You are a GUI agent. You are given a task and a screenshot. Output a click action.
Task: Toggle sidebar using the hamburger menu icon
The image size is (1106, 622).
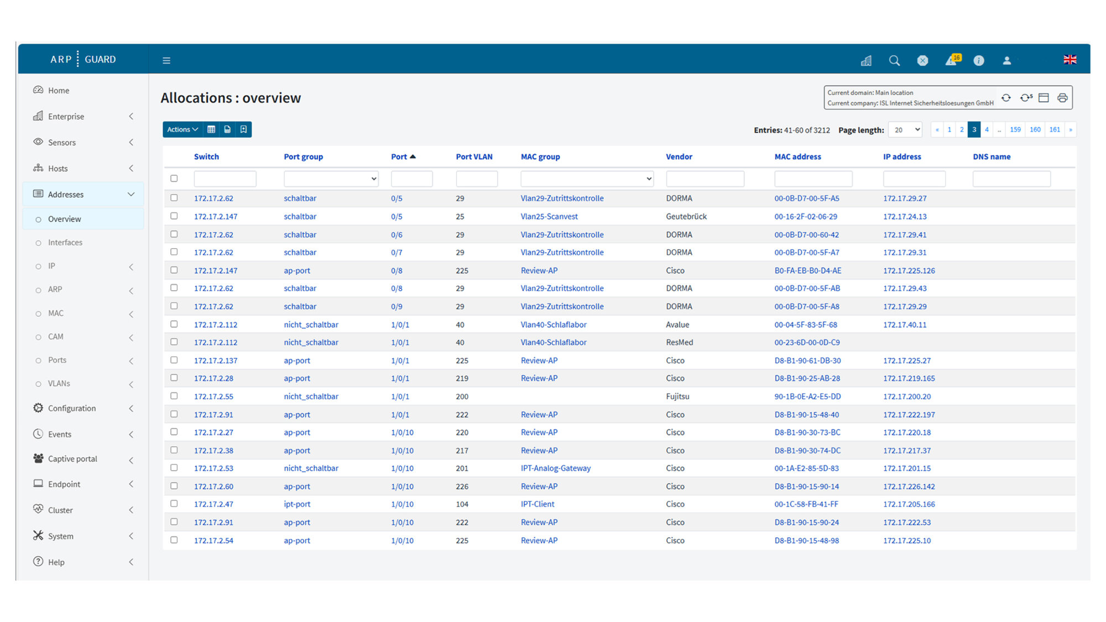click(166, 60)
